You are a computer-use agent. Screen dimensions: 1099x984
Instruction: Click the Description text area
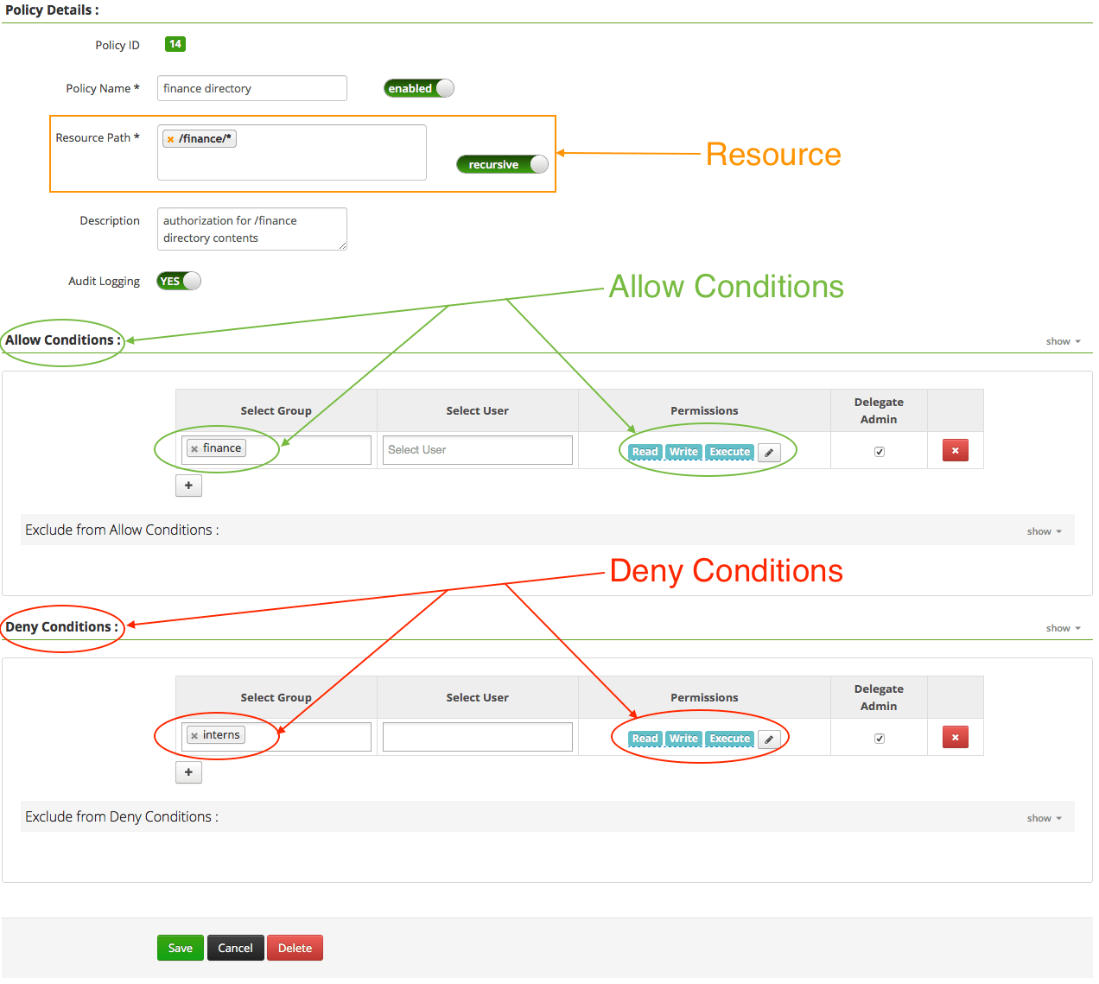[x=252, y=229]
